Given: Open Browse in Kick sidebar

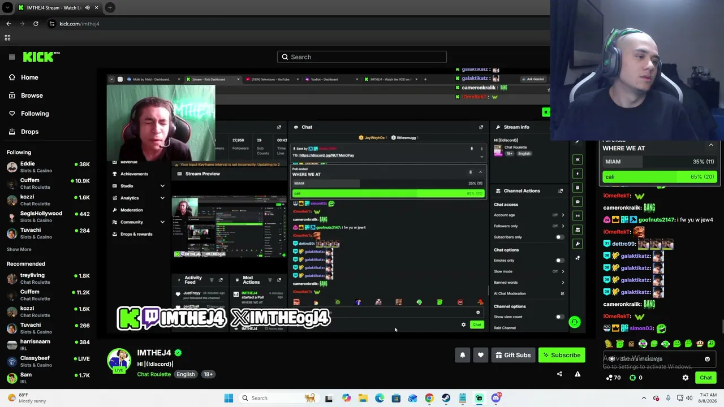Looking at the screenshot, I should pos(32,96).
